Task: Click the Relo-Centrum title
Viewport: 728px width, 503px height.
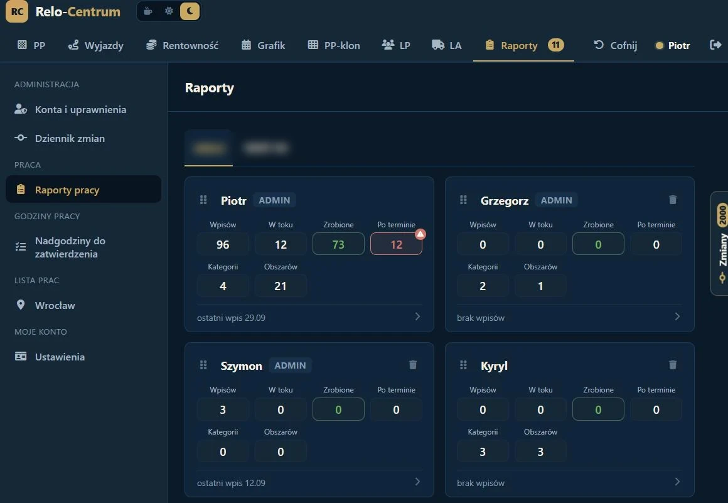Action: point(78,11)
